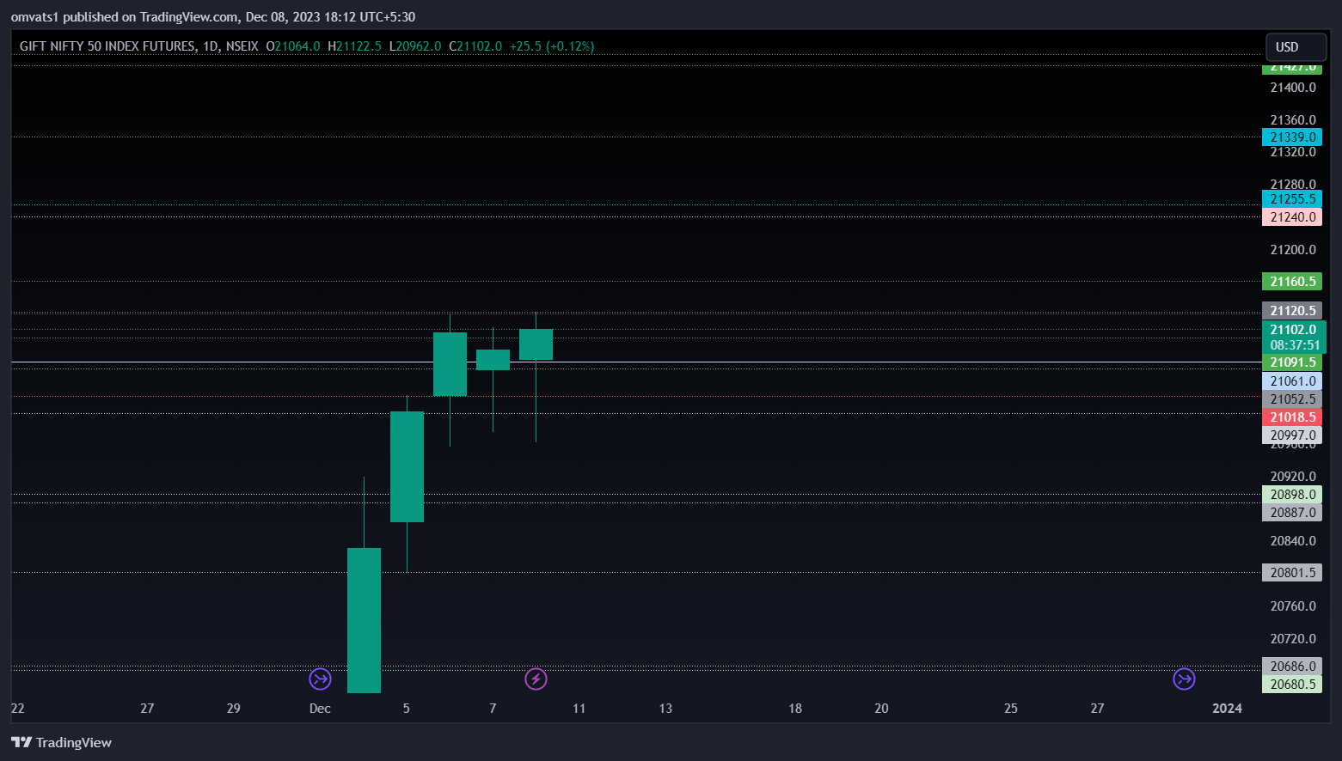Image resolution: width=1342 pixels, height=761 pixels.
Task: Click the current price 21102.0 label
Action: click(x=1294, y=337)
